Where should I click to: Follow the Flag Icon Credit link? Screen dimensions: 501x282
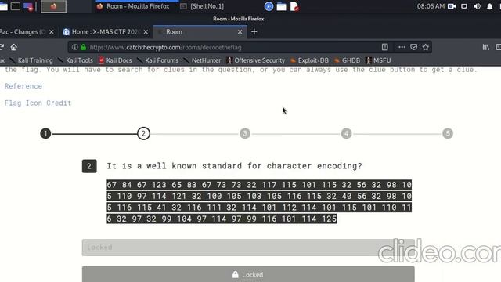38,103
